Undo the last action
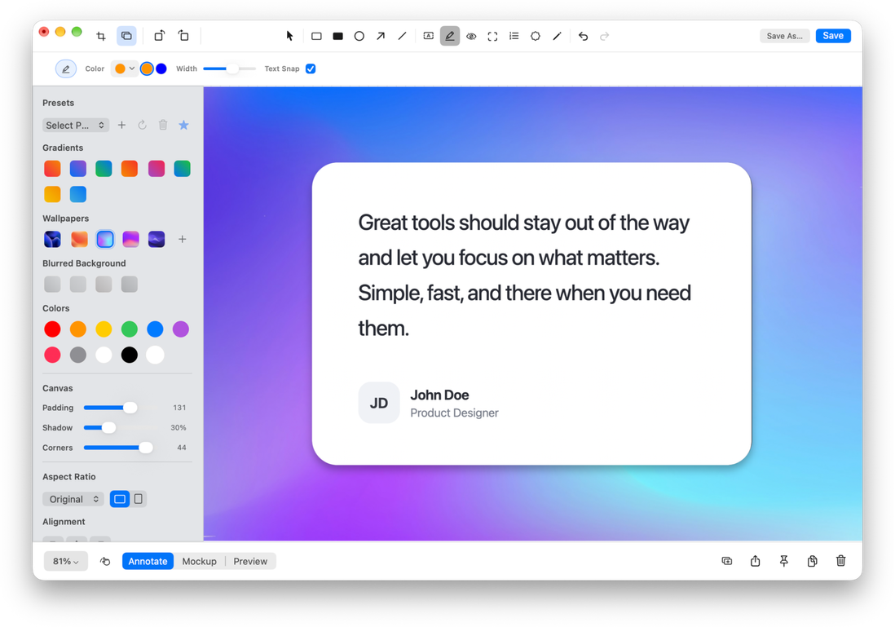Viewport: 895px width, 627px height. click(x=583, y=36)
